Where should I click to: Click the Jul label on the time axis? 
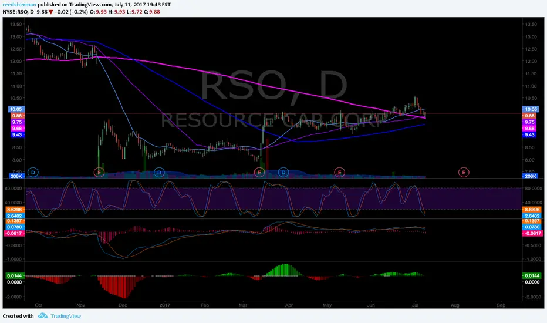[x=415, y=305]
